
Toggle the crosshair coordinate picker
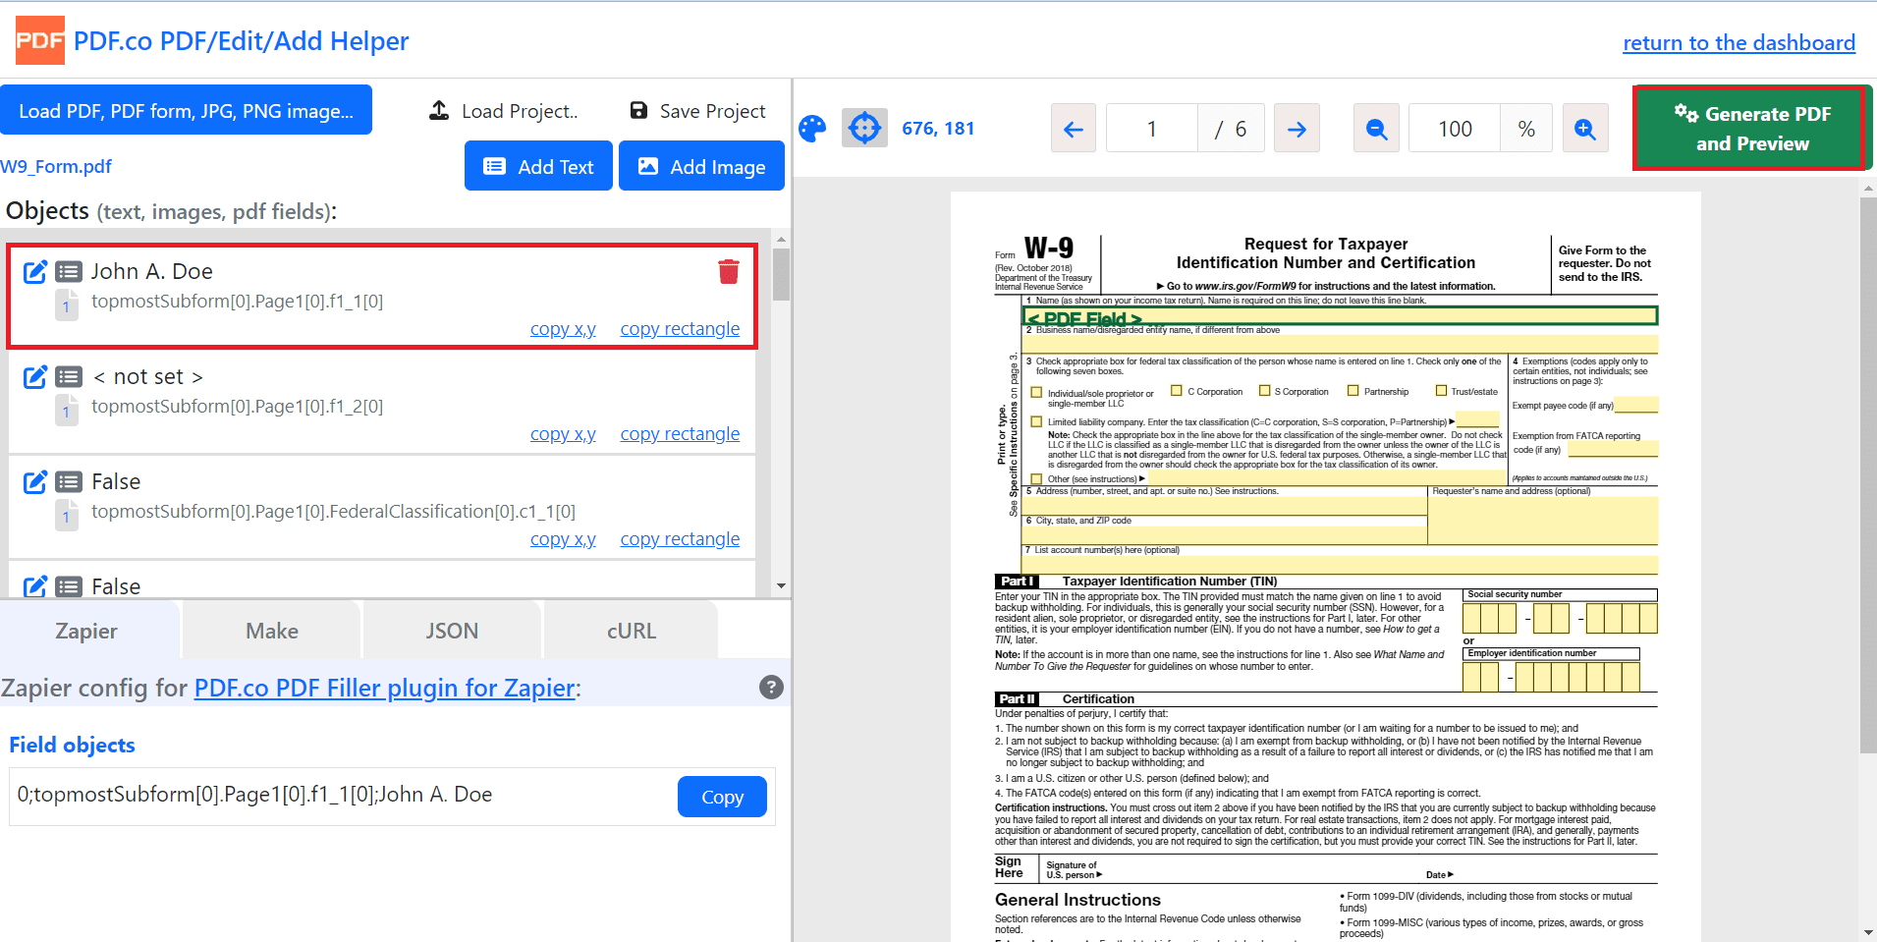click(x=864, y=128)
